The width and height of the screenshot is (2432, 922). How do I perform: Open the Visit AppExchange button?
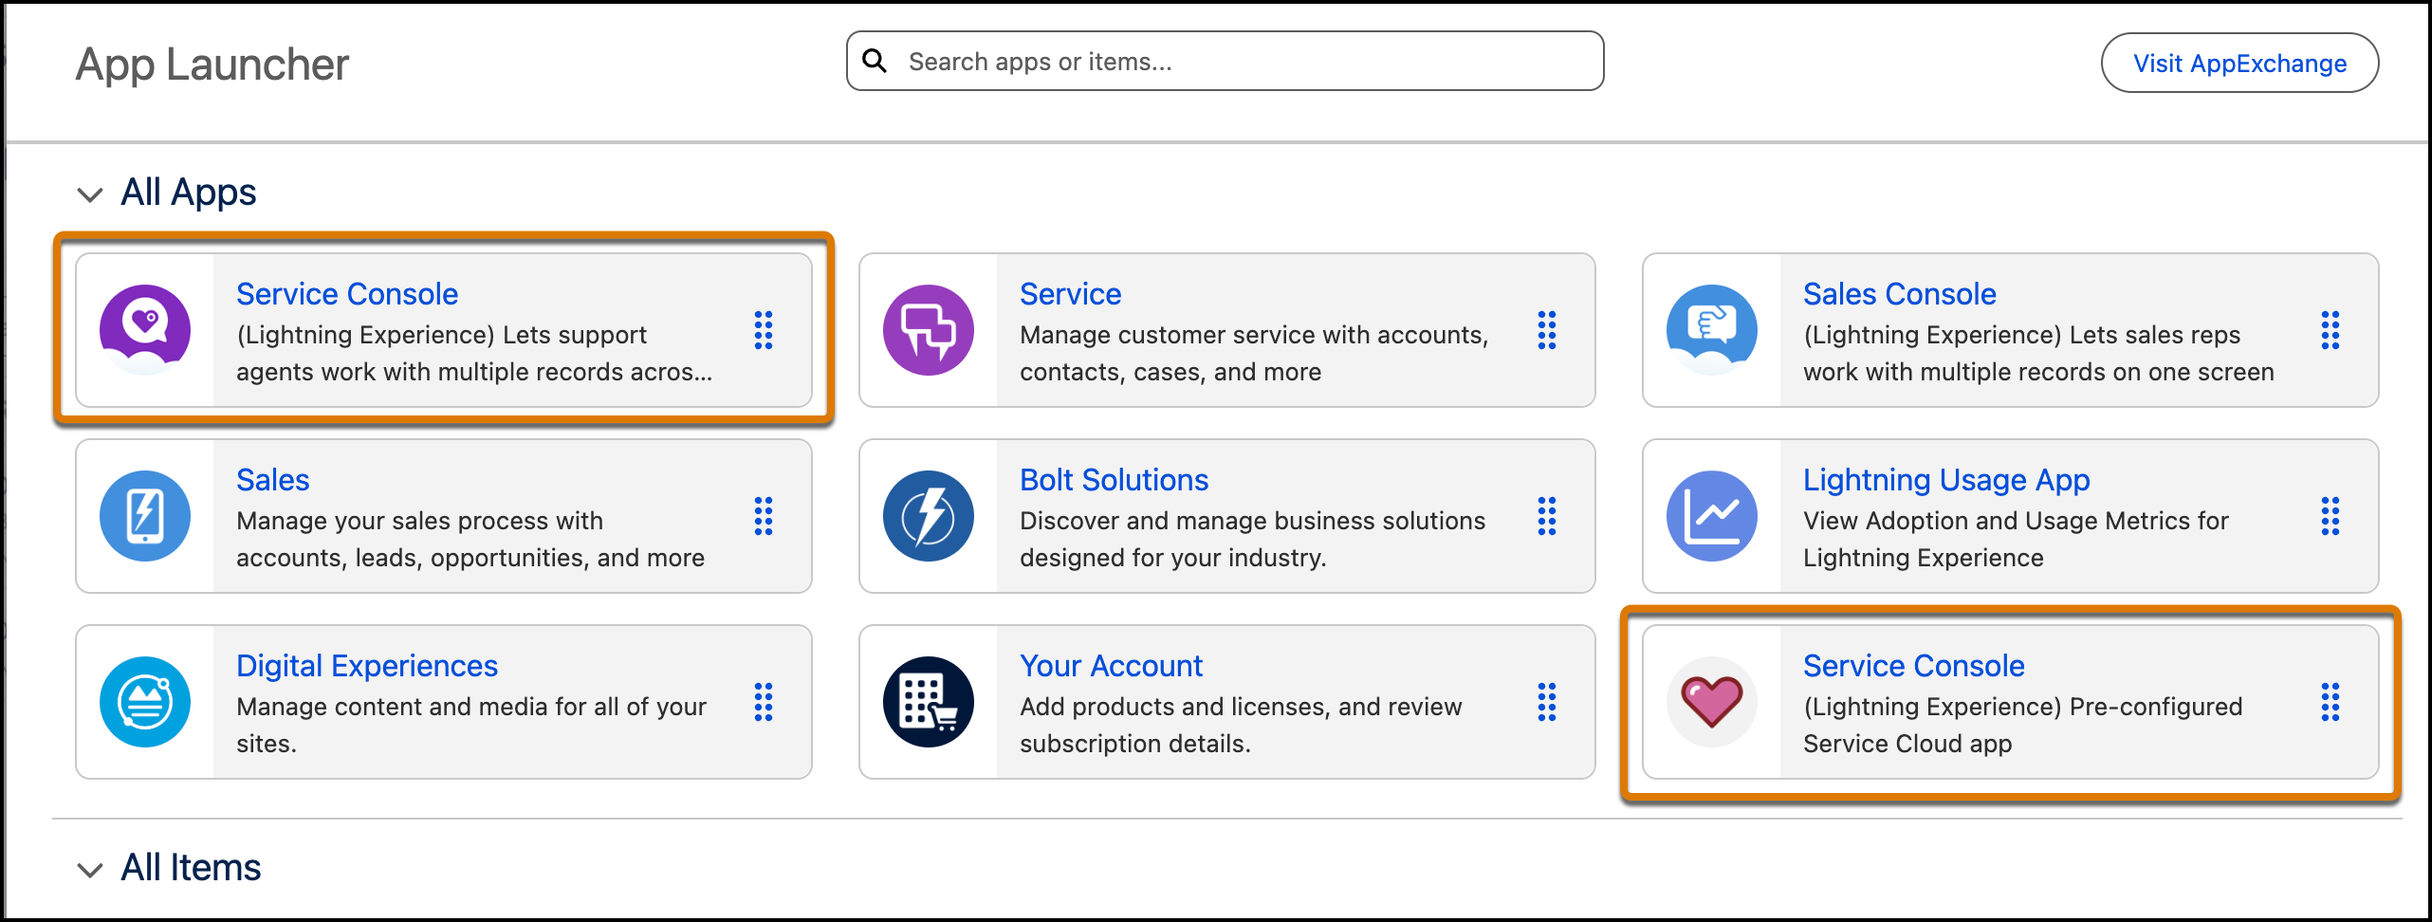[2239, 63]
